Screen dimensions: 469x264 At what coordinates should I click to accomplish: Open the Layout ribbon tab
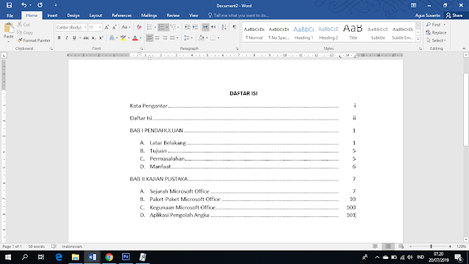coord(95,15)
